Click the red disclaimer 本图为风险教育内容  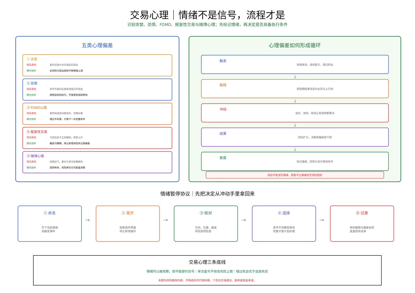[207, 280]
